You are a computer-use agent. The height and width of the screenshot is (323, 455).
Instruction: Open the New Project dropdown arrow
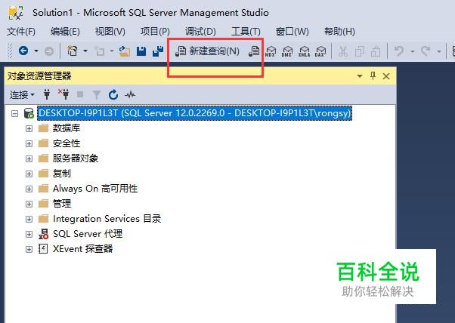click(85, 51)
